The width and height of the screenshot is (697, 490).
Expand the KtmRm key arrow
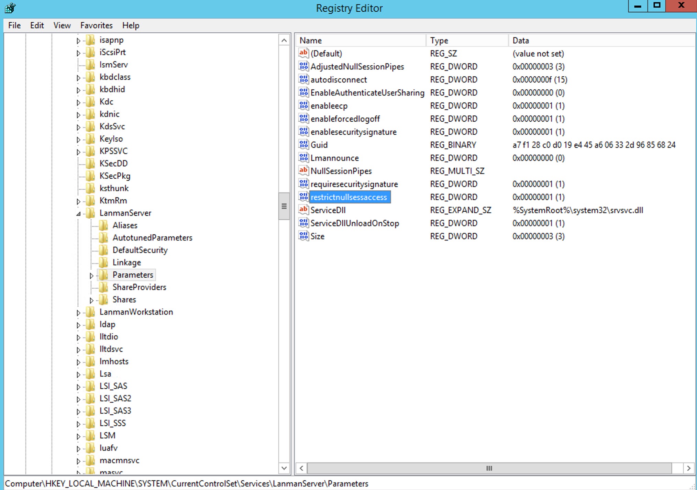[78, 201]
